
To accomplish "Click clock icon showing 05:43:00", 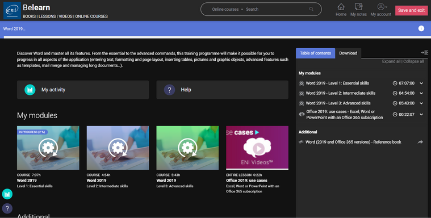I will (x=395, y=103).
